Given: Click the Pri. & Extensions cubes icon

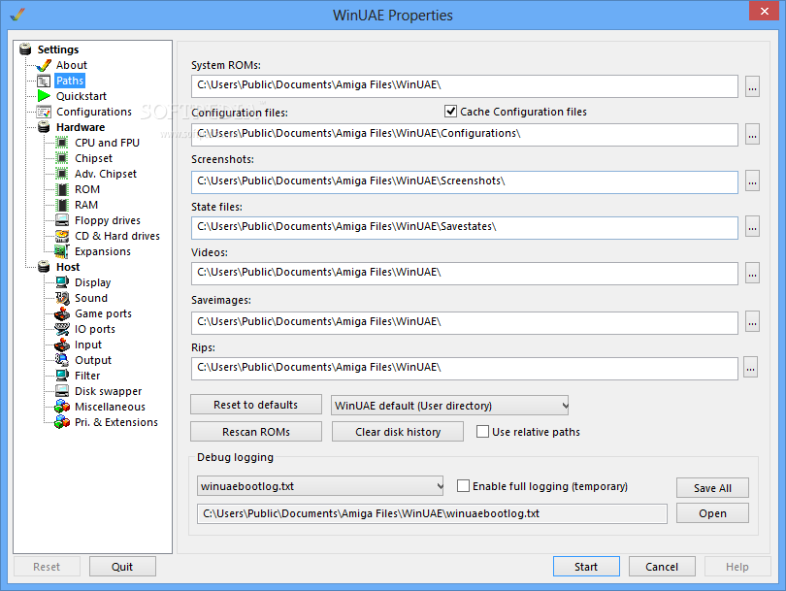Looking at the screenshot, I should (62, 422).
